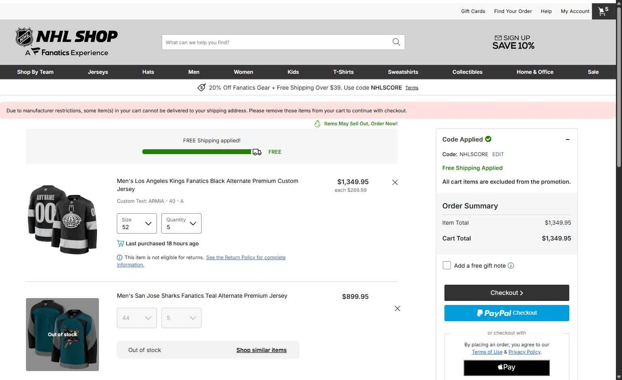Open the Sharks jersey quantity dropdown
Screen dimensions: 622x380
point(181,318)
